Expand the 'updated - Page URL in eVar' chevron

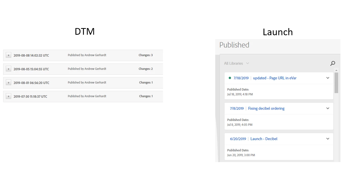tap(328, 78)
